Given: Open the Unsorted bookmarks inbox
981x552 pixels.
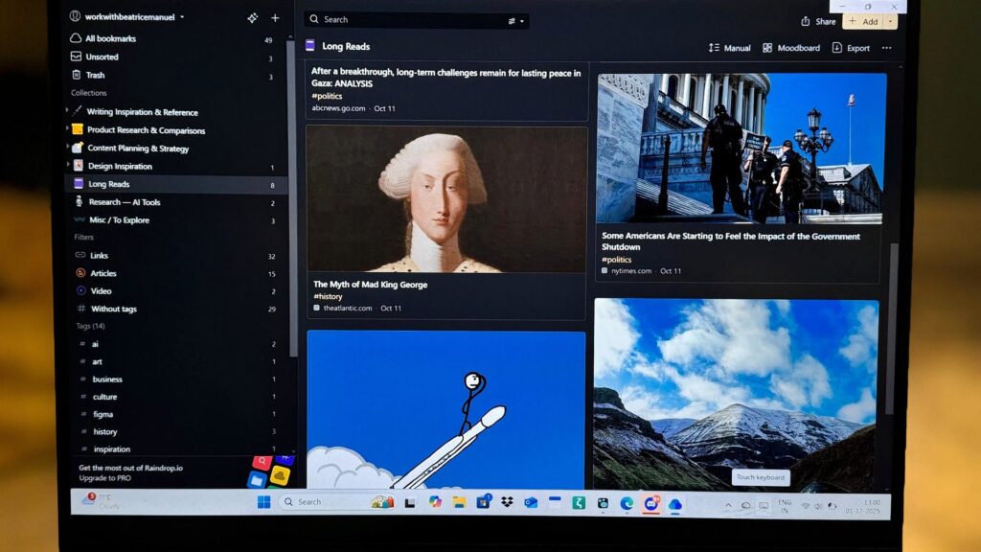Looking at the screenshot, I should point(102,57).
